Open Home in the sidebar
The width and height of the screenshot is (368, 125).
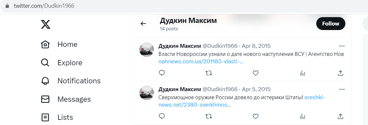59,44
